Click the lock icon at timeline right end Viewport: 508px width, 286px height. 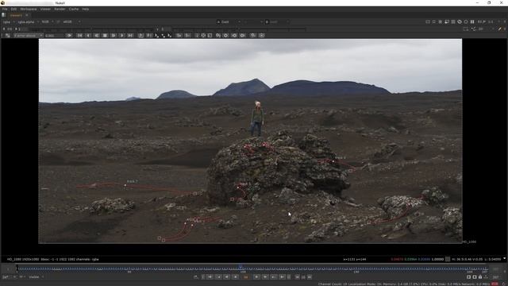pyautogui.click(x=480, y=277)
